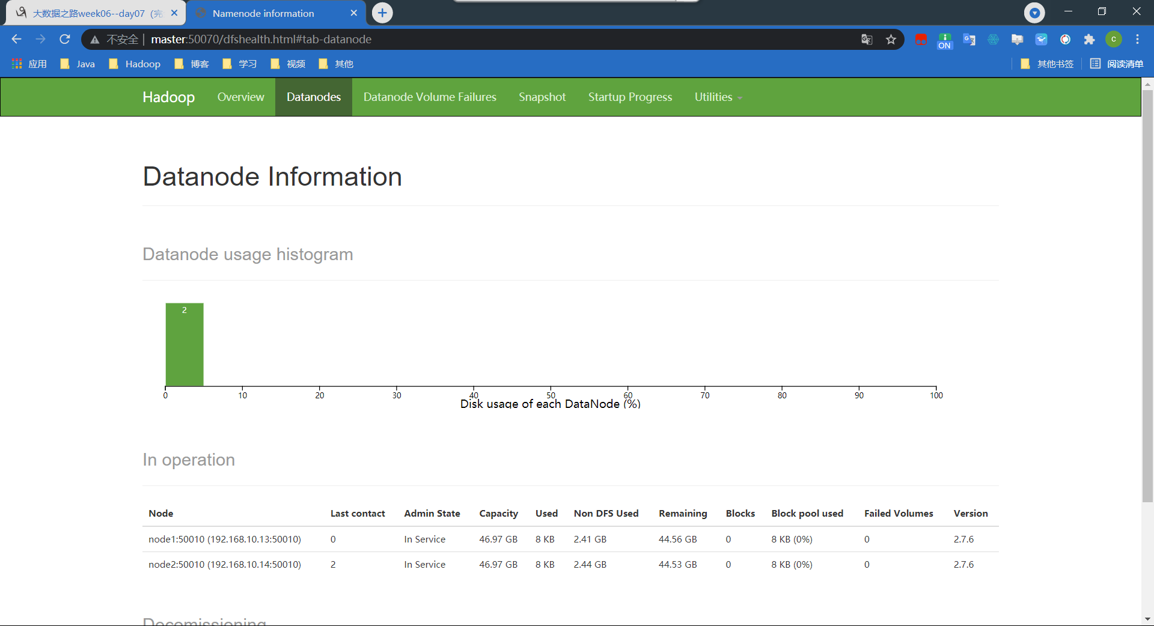Image resolution: width=1154 pixels, height=626 pixels.
Task: Open Datanode Volume Failures tab
Action: [430, 97]
